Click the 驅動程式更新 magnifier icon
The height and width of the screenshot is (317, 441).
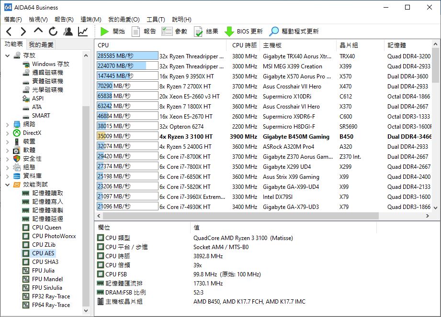(294, 32)
